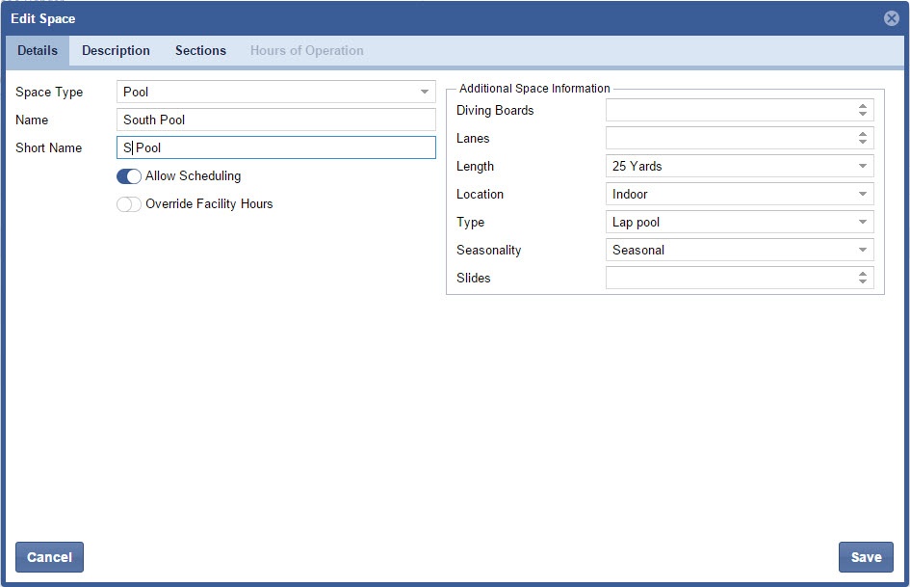Increase the Slides spinner value
Viewport: 910px width, 587px height.
point(863,274)
